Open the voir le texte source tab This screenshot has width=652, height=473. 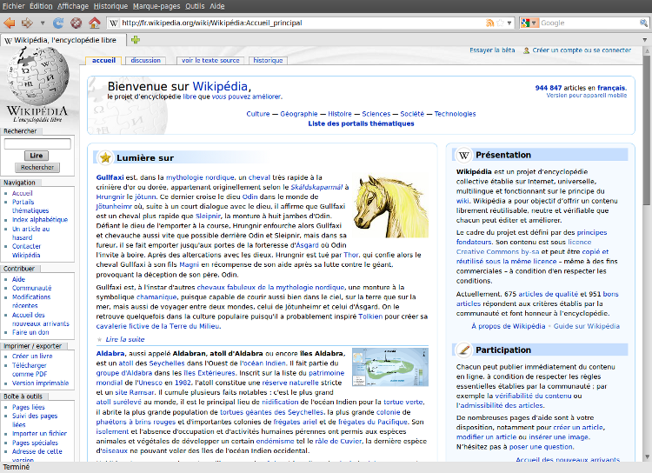point(210,60)
